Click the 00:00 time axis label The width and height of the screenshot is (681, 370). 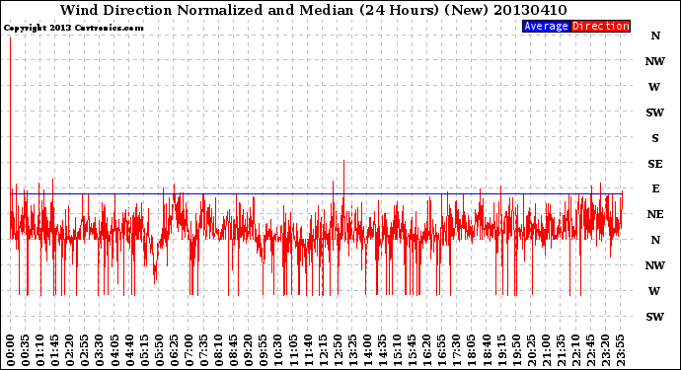click(x=11, y=350)
